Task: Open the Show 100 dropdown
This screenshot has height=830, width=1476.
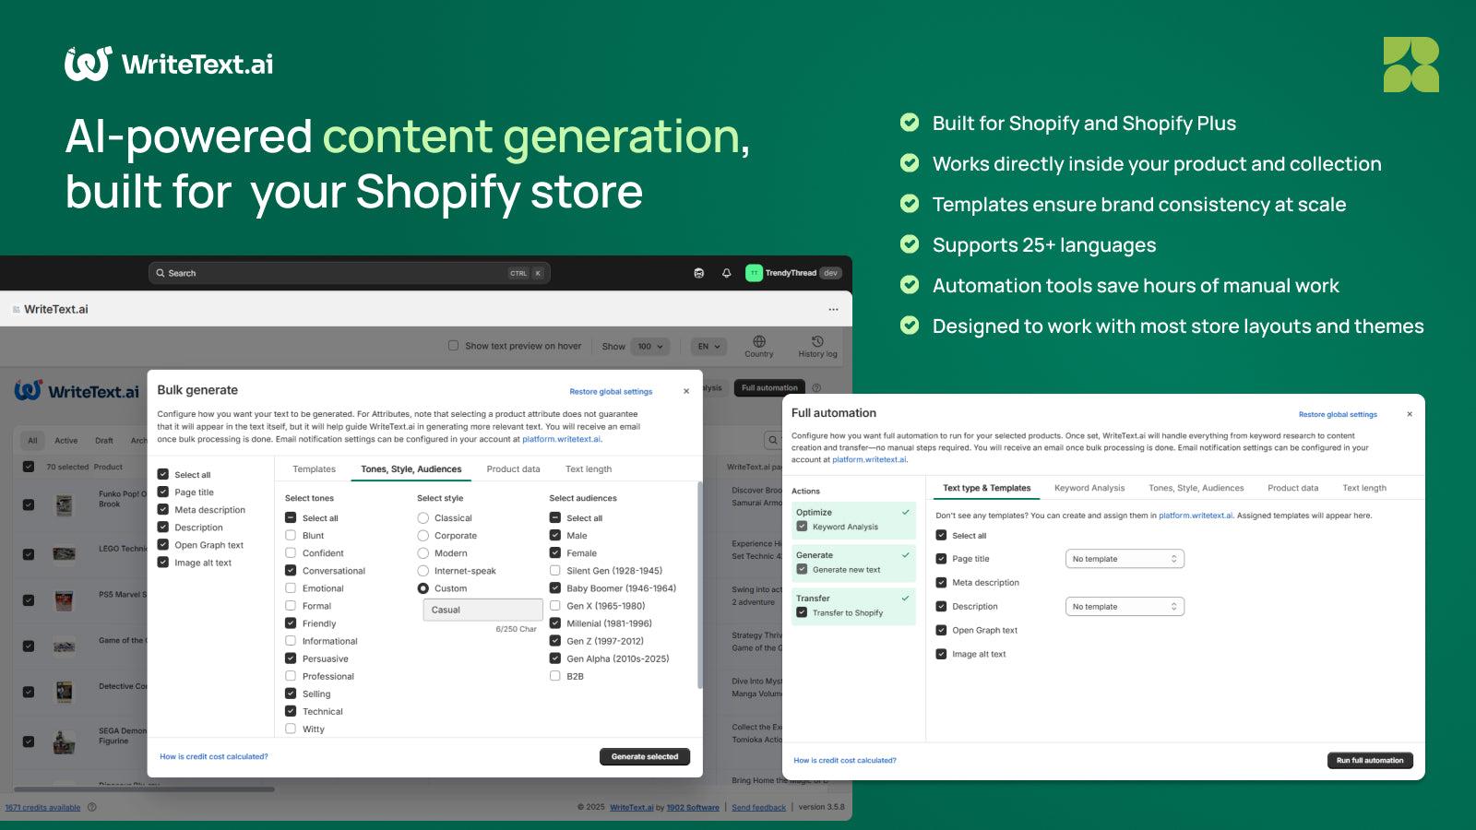Action: (649, 346)
